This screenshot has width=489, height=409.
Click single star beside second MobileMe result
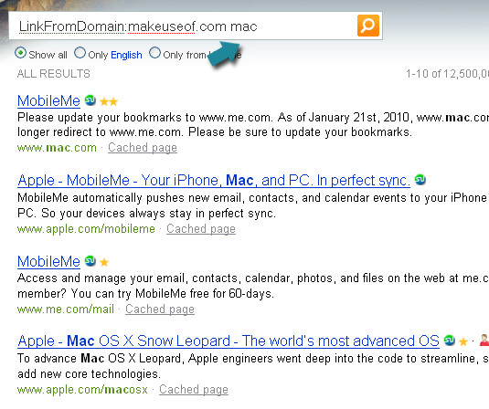tap(104, 262)
